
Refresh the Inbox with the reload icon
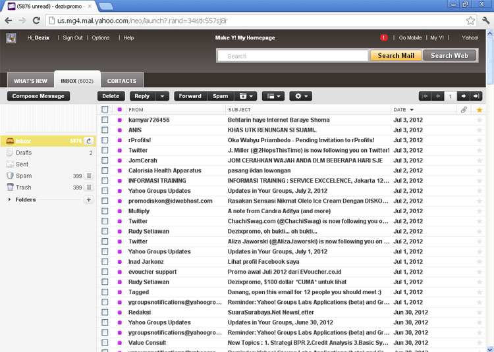(89, 141)
